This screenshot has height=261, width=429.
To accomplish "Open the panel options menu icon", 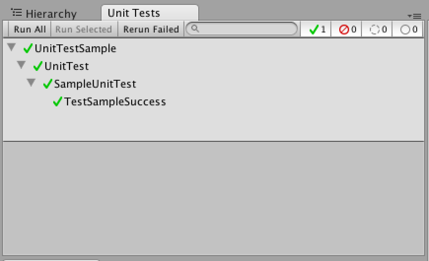I will (x=414, y=16).
